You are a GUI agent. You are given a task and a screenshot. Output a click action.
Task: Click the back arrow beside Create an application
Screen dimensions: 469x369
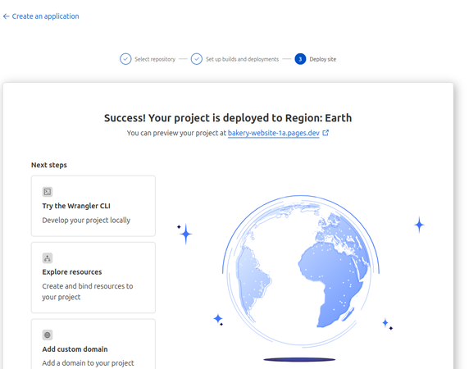[x=6, y=16]
